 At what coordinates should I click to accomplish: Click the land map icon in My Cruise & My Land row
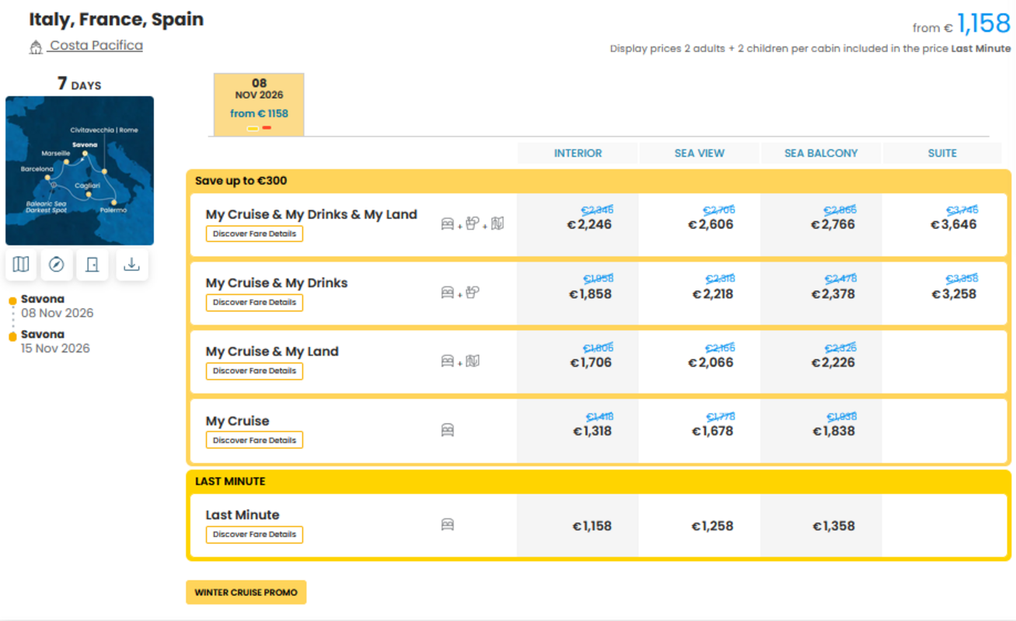(473, 361)
